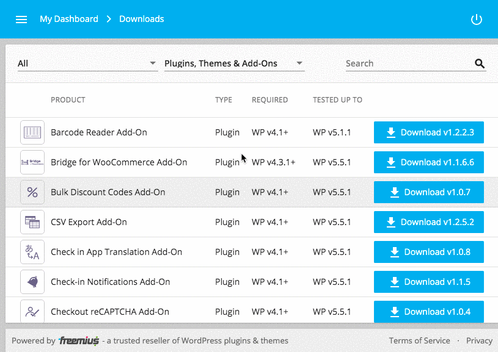Go to My Dashboard breadcrumb
The width and height of the screenshot is (498, 352).
click(x=69, y=19)
